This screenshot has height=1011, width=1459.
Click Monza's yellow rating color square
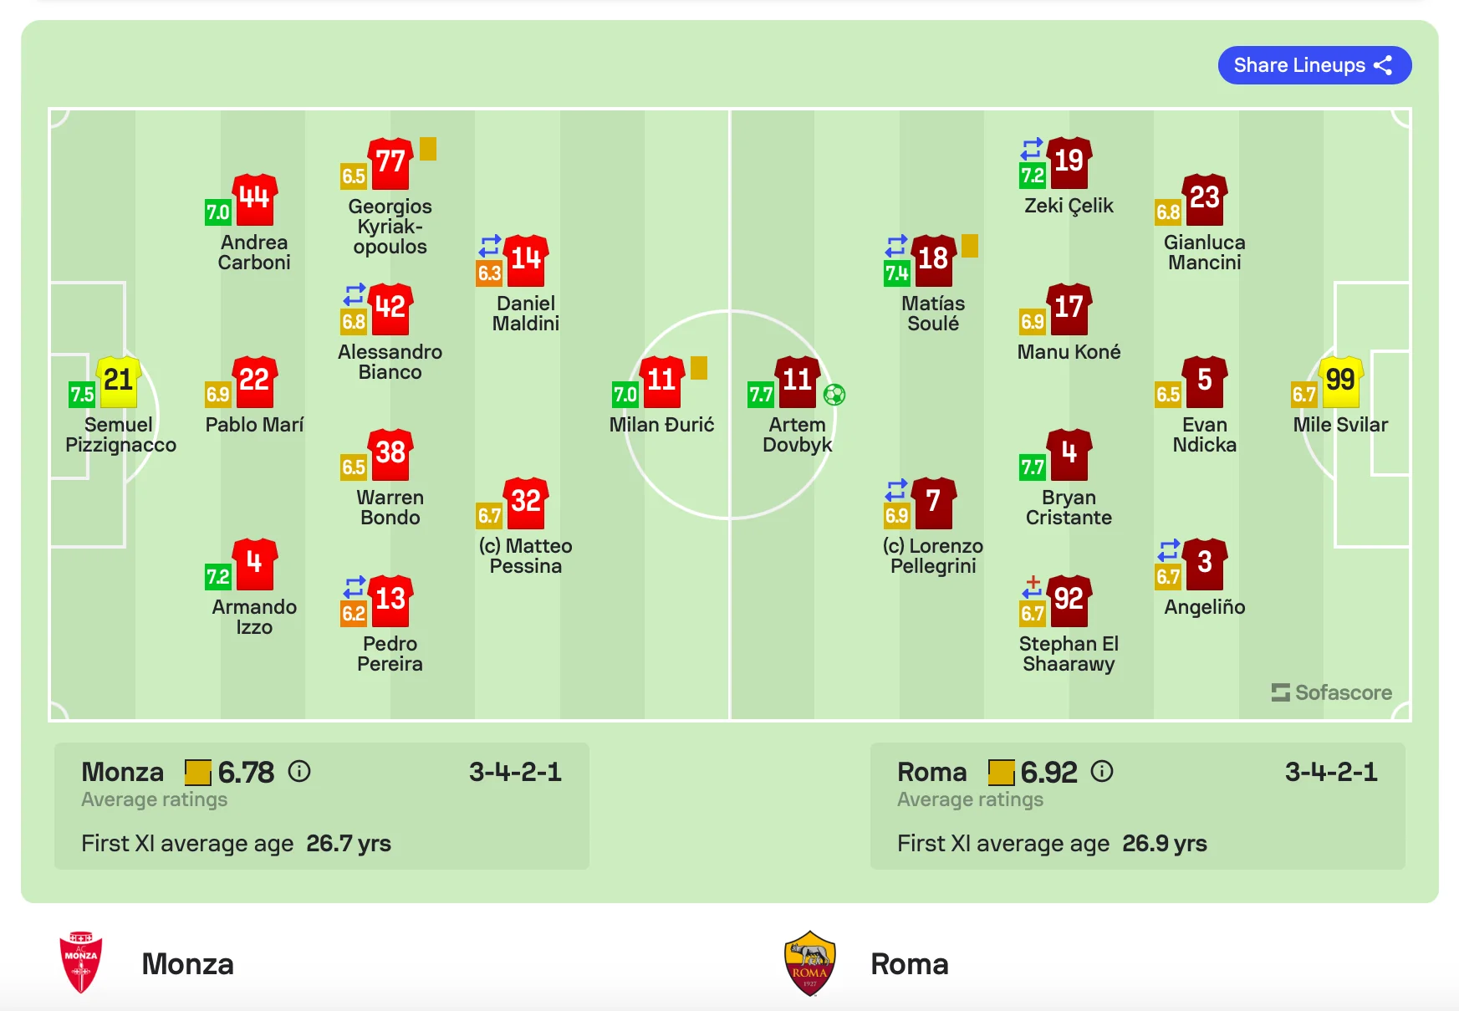[x=198, y=772]
